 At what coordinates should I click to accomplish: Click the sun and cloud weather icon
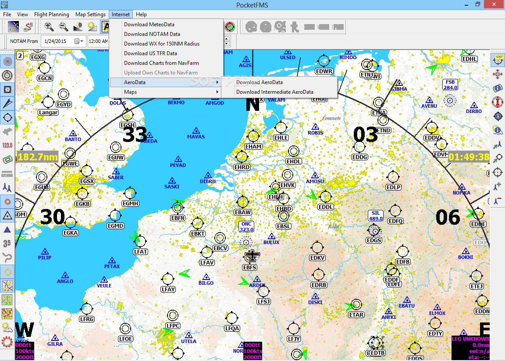pyautogui.click(x=7, y=328)
